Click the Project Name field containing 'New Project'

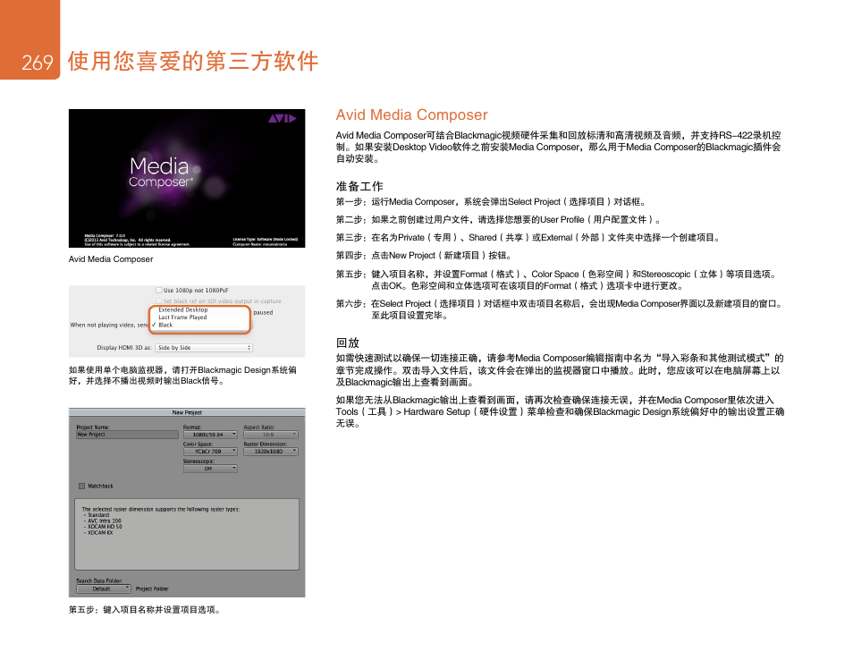127,435
